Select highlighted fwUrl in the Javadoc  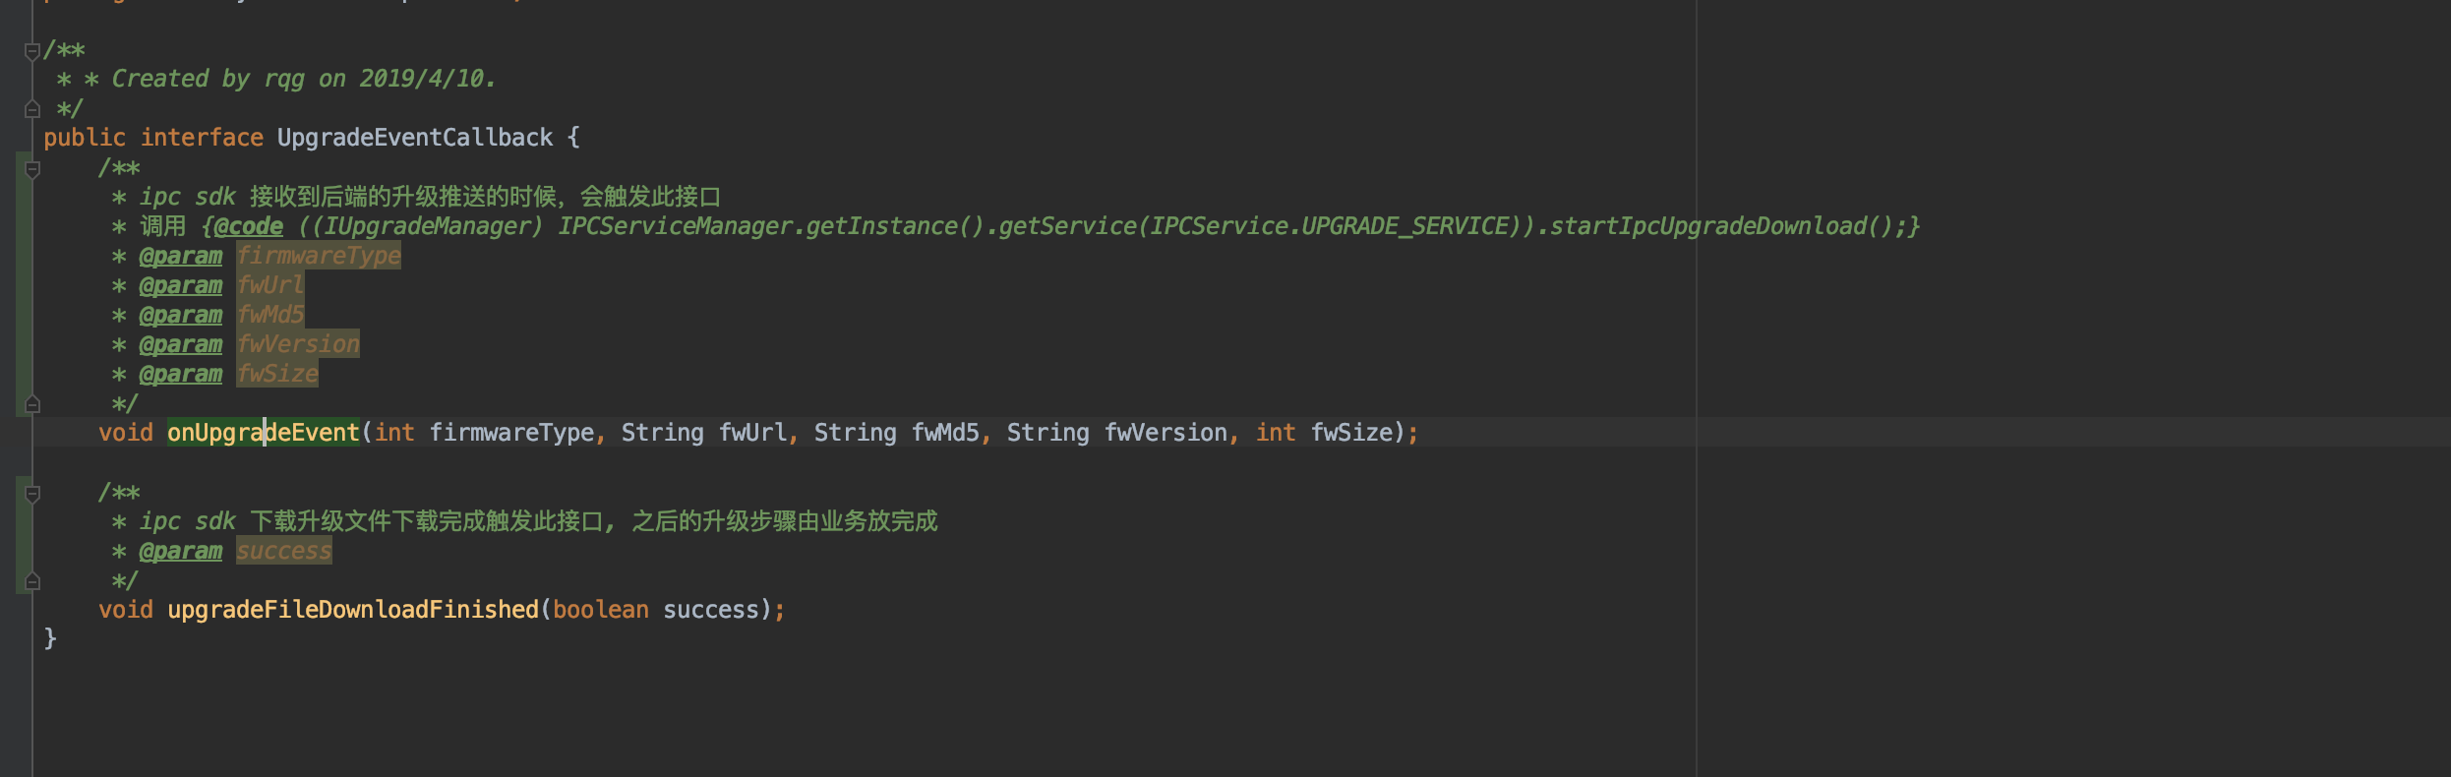click(x=270, y=285)
